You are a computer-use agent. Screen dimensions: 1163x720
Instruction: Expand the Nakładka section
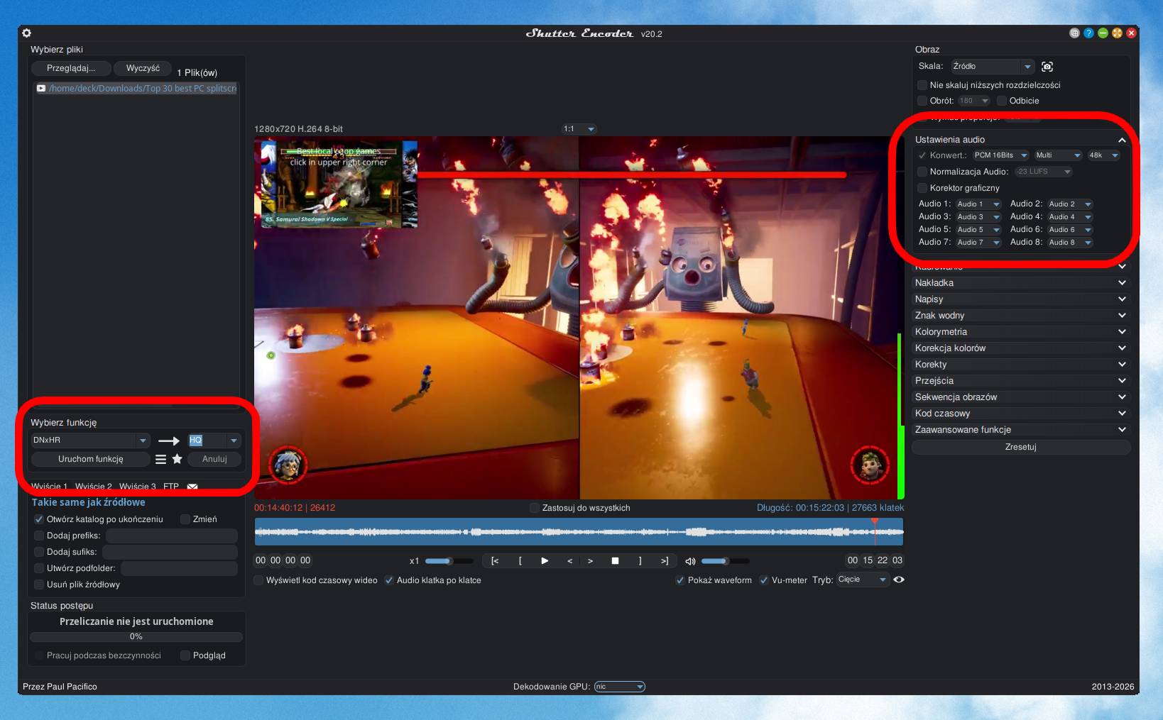click(x=1020, y=283)
